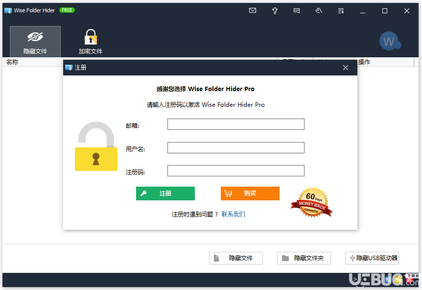Click the orange 购买 button

250,193
